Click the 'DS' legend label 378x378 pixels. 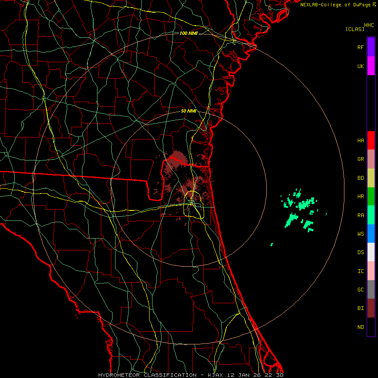click(360, 252)
